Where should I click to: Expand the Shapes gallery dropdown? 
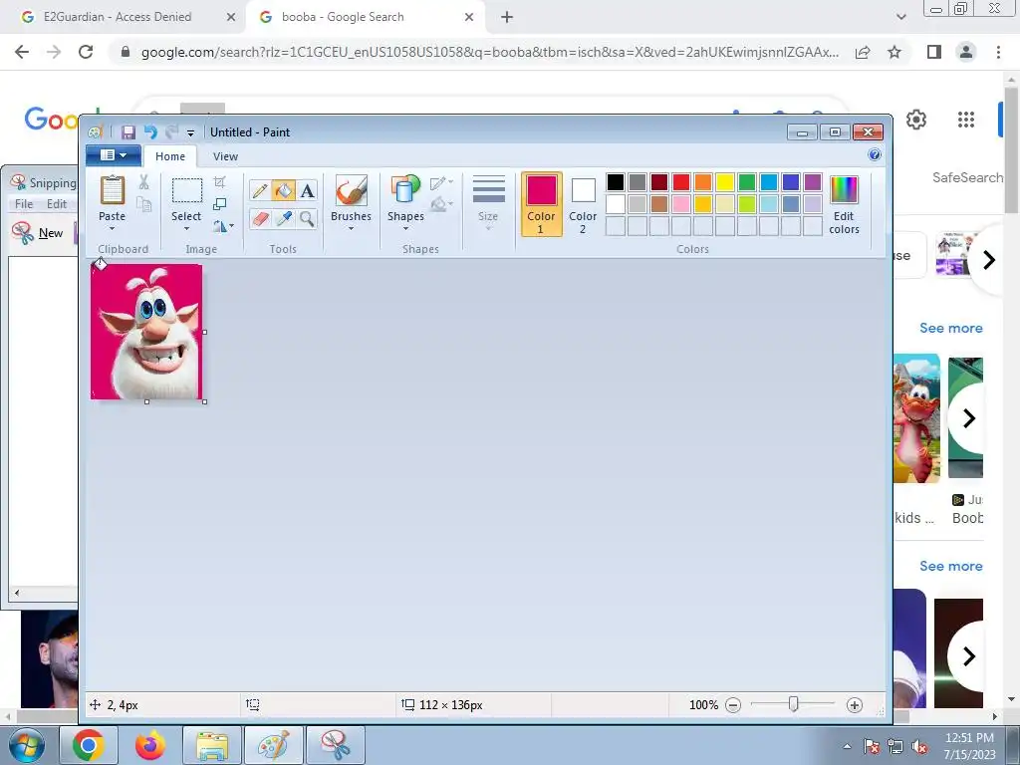pyautogui.click(x=405, y=228)
